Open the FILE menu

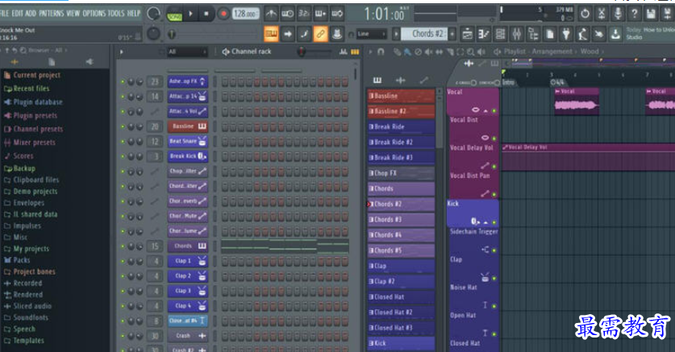4,14
